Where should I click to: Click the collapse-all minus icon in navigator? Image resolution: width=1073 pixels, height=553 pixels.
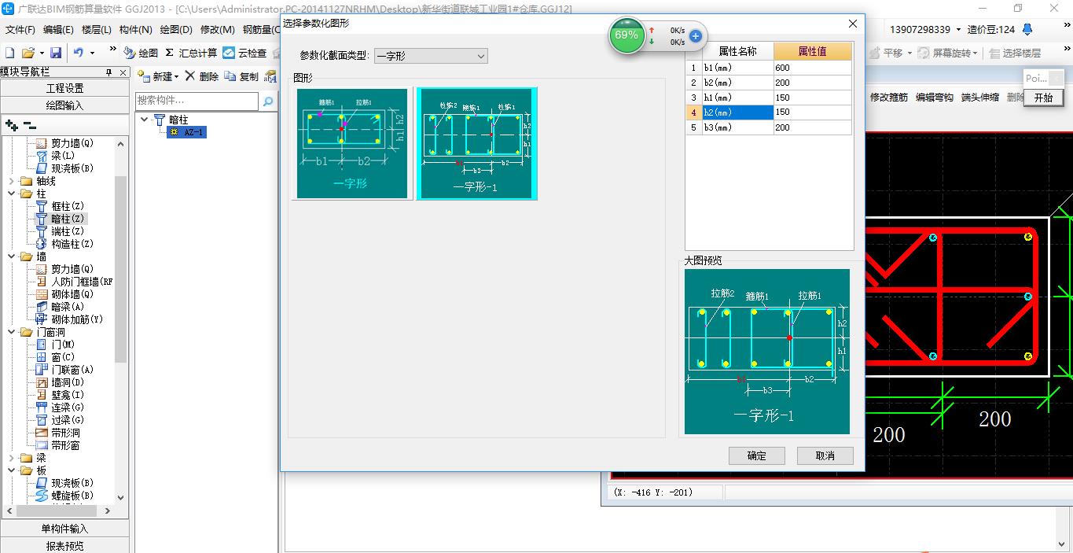point(29,125)
